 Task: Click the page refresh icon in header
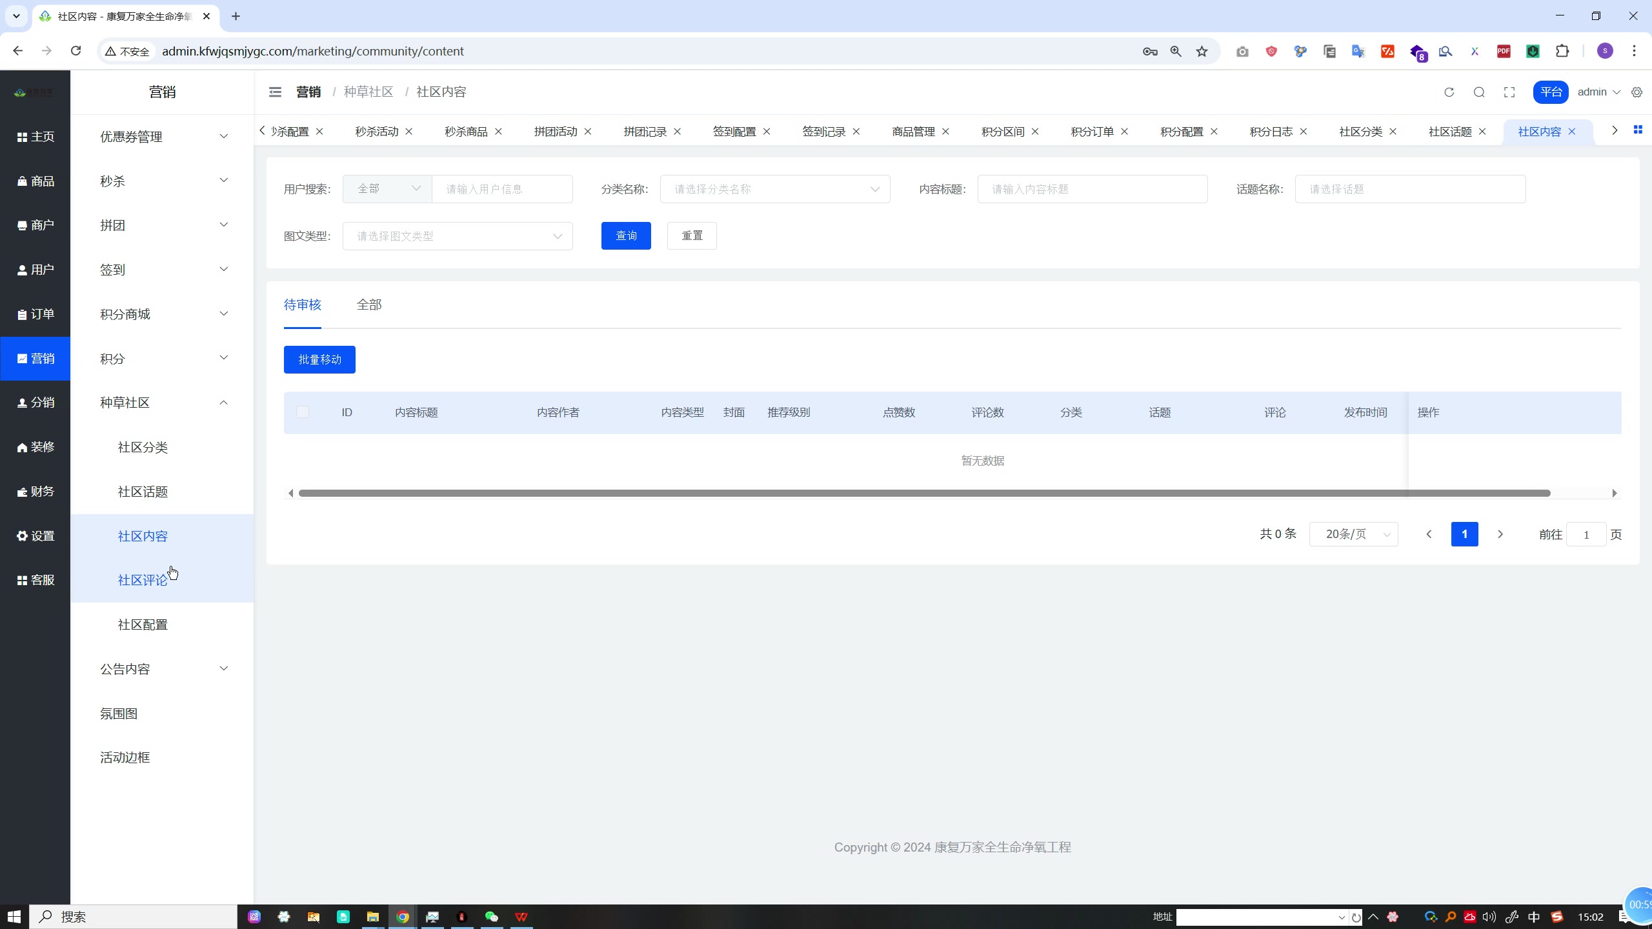[x=1449, y=92]
